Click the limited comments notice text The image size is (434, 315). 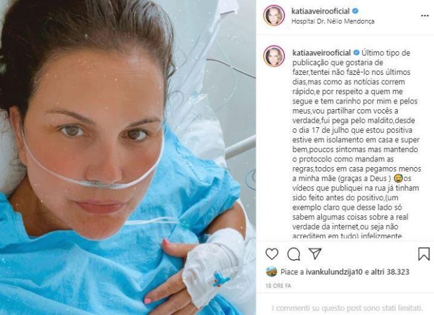pyautogui.click(x=347, y=308)
